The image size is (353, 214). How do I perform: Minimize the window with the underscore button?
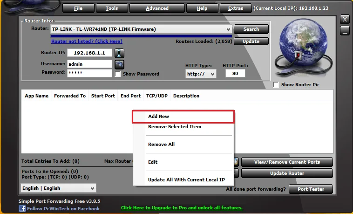345,31
